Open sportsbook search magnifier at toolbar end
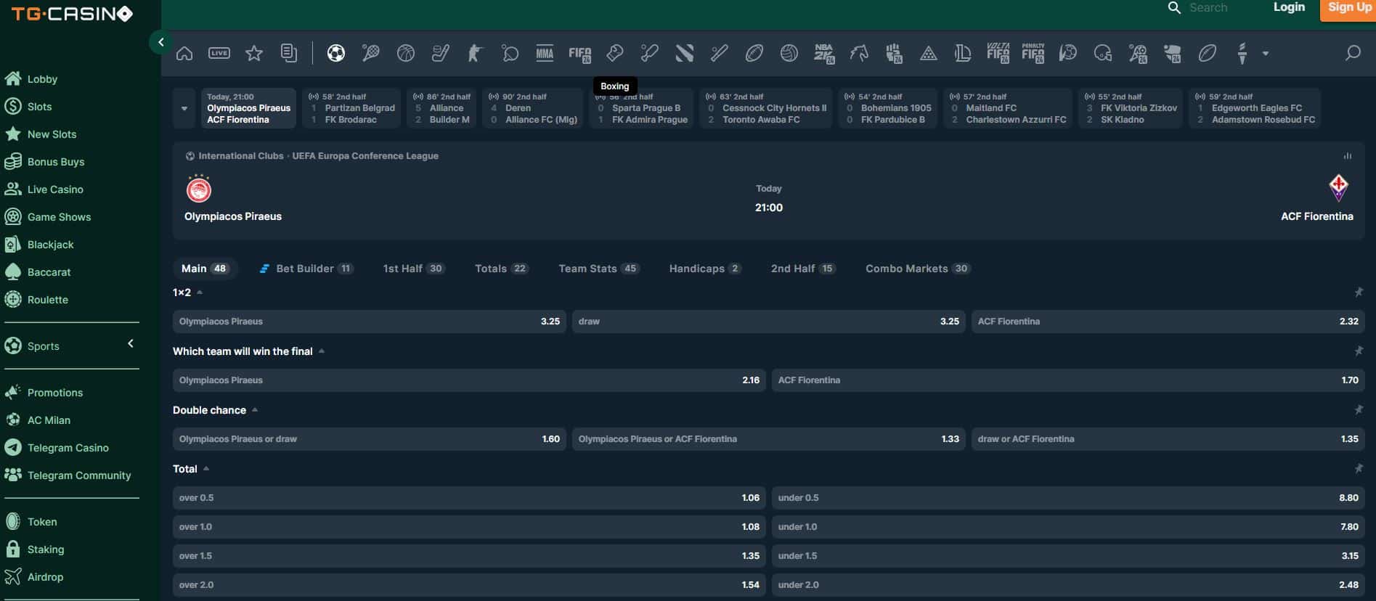 1353,53
